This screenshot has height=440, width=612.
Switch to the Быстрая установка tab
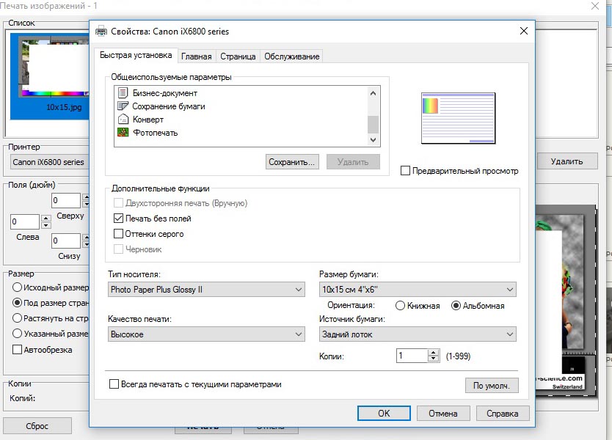pyautogui.click(x=136, y=56)
